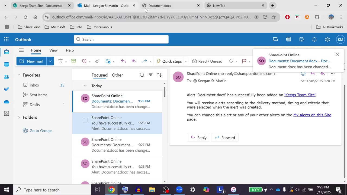Open People in the left sidebar
Image resolution: width=347 pixels, height=195 pixels.
[x=7, y=77]
